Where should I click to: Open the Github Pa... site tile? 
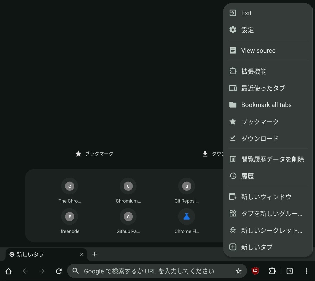click(x=128, y=221)
